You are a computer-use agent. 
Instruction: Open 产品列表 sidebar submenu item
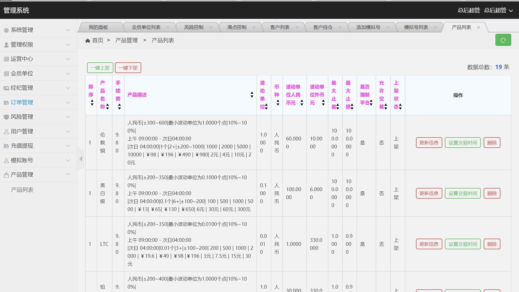click(x=22, y=190)
